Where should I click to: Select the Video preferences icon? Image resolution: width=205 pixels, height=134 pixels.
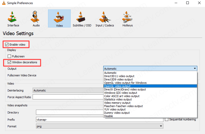59,18
